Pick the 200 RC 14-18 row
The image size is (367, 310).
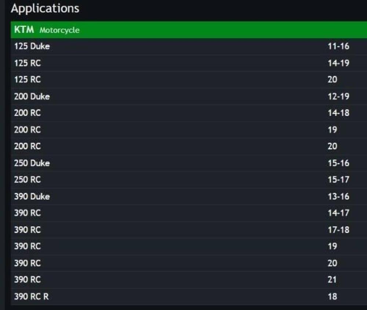(x=28, y=113)
